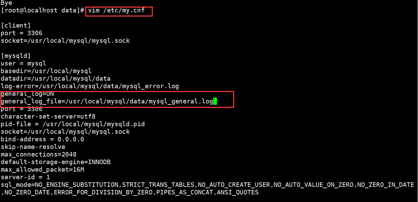
Task: Click the datadir=/usr/local/mysql/data line
Action: tap(56, 79)
